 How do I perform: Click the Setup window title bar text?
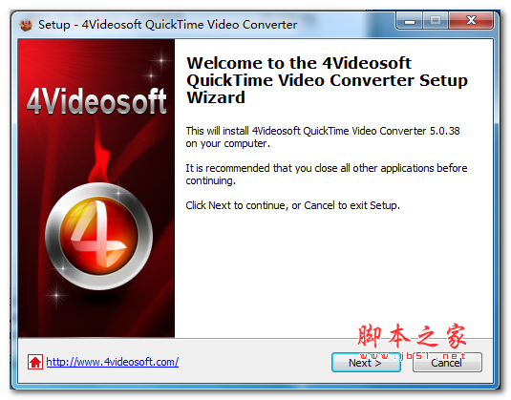[x=167, y=25]
